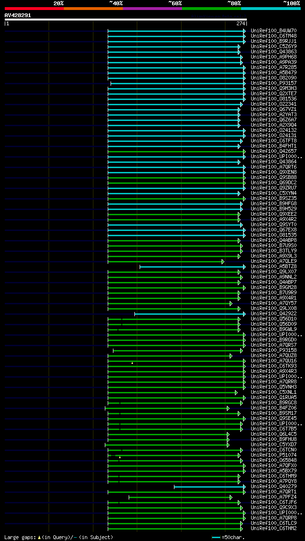
Task: Click the cyan alignment bar for A5BTZ8
Action: coord(193,267)
